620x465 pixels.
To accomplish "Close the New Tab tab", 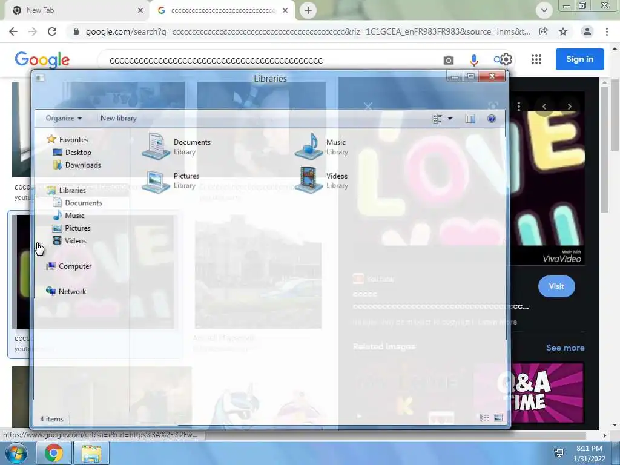I will tap(140, 10).
